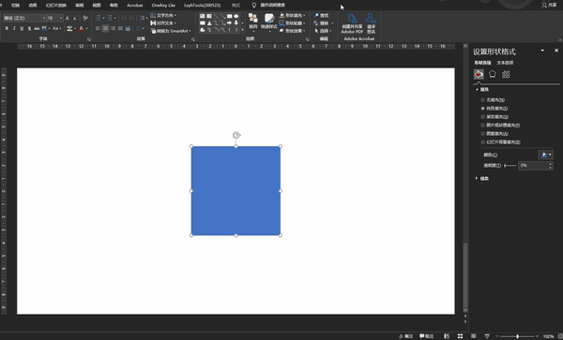Image resolution: width=563 pixels, height=340 pixels.
Task: Click the transparency percentage field
Action: [533, 166]
